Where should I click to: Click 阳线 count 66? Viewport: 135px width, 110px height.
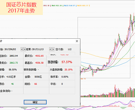coord(36,84)
